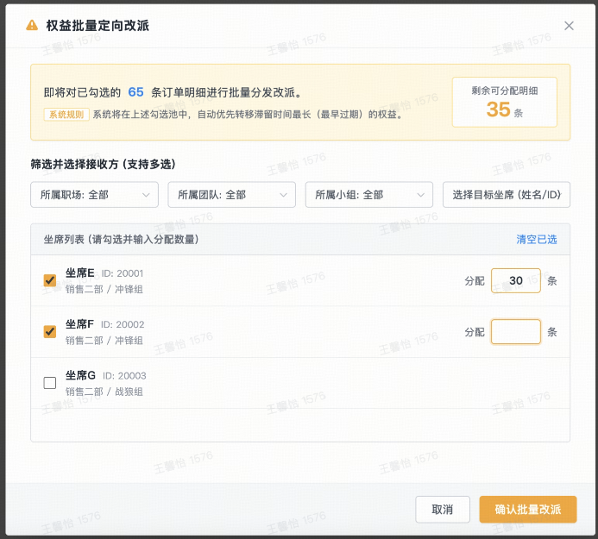Viewport: 598px width, 539px height.
Task: Click the 清空已选 link
Action: tap(536, 239)
